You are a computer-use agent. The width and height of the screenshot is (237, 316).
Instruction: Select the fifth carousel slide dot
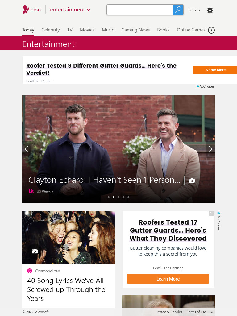coord(128,197)
